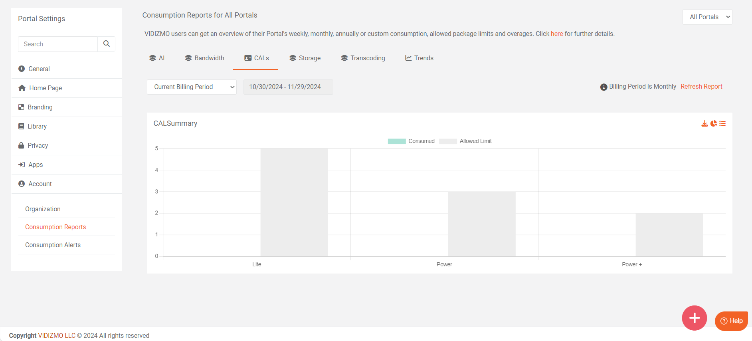This screenshot has width=752, height=341.
Task: Expand Account section in sidebar
Action: click(x=40, y=184)
